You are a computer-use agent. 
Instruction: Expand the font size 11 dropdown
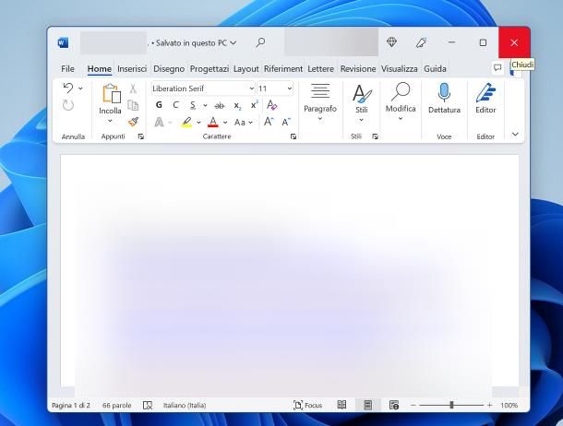click(289, 89)
